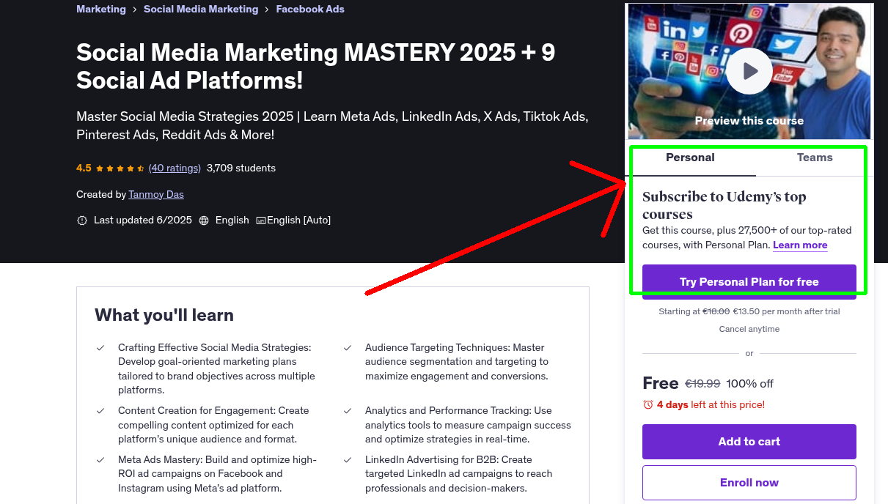Click the Starting at €13.50 per month text
The width and height of the screenshot is (888, 504).
[x=749, y=311]
